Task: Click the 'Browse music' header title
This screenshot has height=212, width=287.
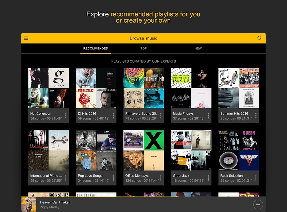Action: pos(144,38)
